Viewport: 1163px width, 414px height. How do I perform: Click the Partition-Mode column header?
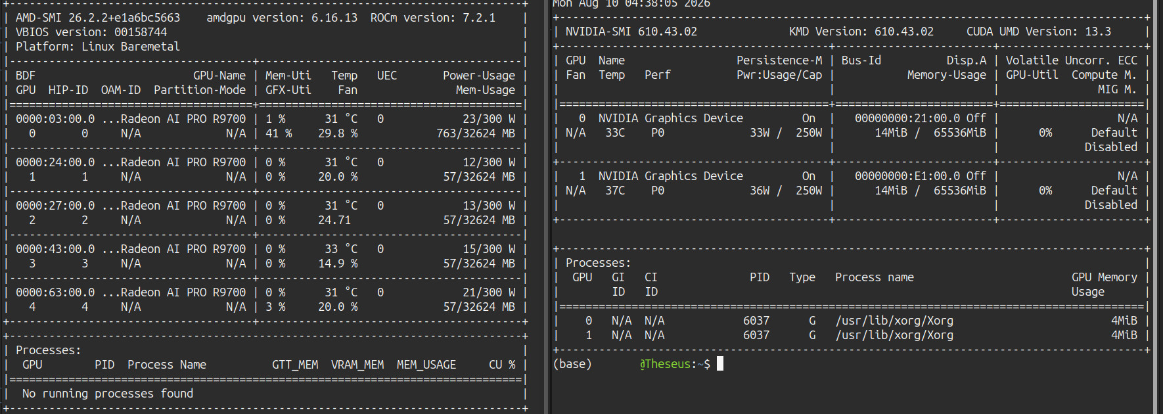tap(200, 90)
